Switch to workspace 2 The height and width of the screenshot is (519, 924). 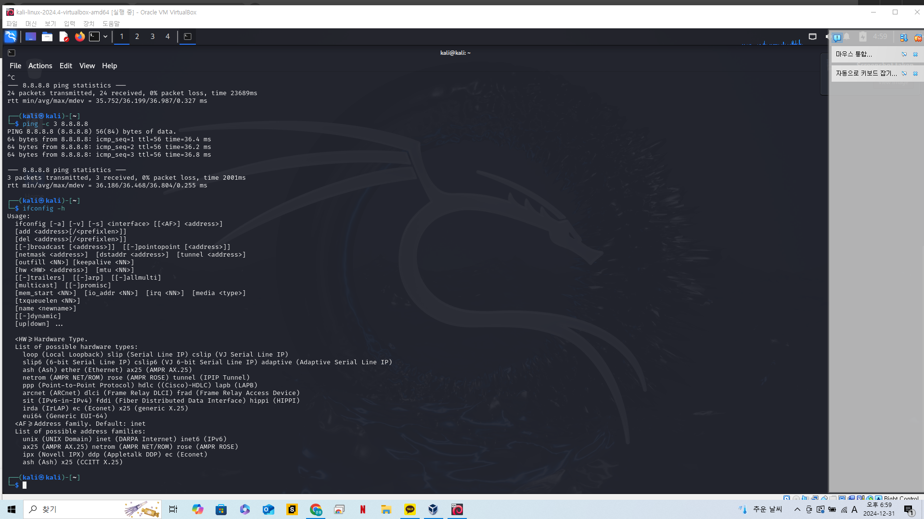coord(137,37)
